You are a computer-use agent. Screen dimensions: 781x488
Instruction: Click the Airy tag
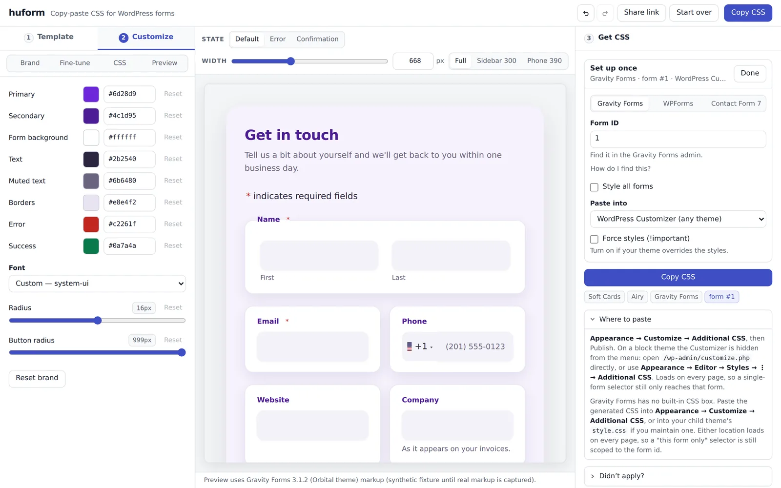[x=637, y=297]
